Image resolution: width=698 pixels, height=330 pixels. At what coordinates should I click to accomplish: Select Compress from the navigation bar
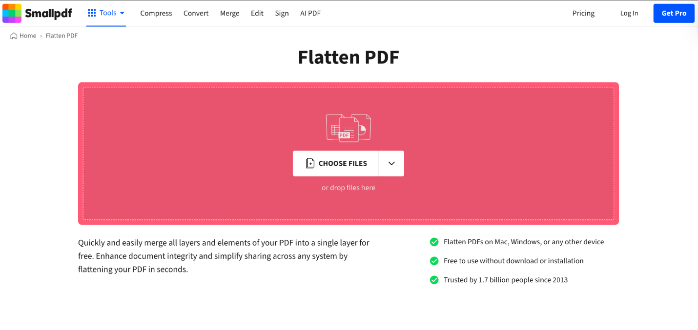156,13
